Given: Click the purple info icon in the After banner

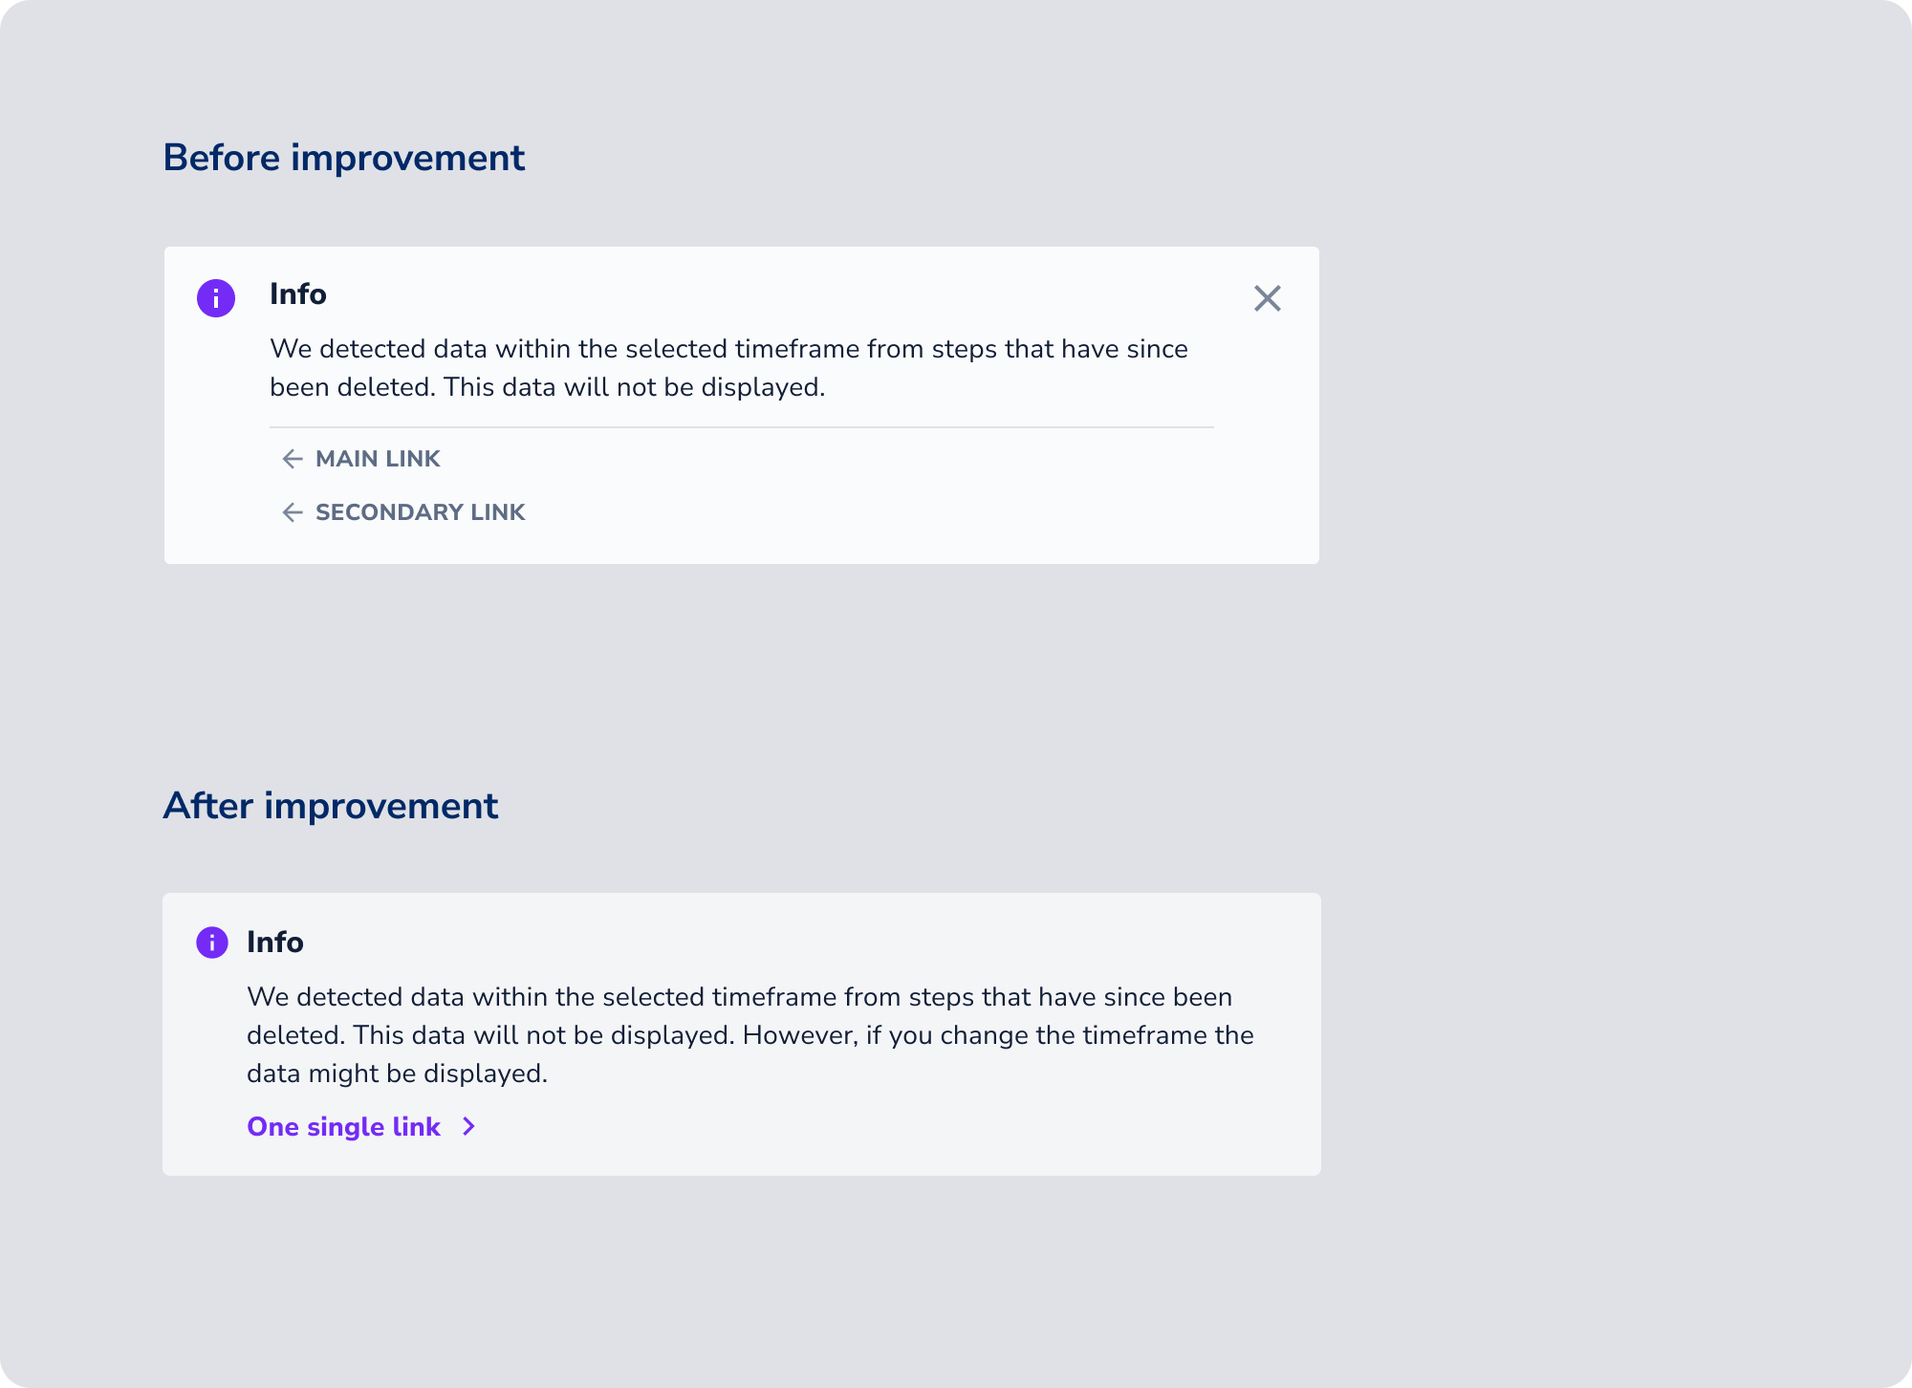Looking at the screenshot, I should point(212,943).
